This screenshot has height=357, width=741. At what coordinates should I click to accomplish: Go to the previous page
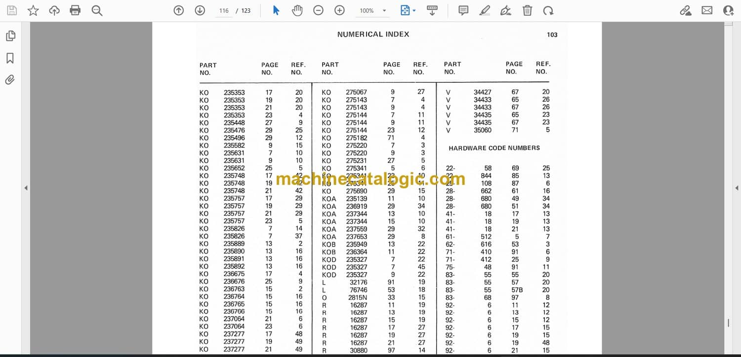pyautogui.click(x=179, y=10)
